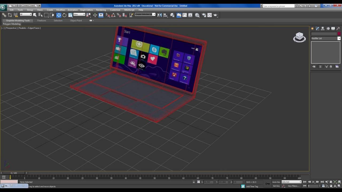This screenshot has height=192, width=342.
Task: Click the time slider 0 / 100 handle
Action: [14, 173]
